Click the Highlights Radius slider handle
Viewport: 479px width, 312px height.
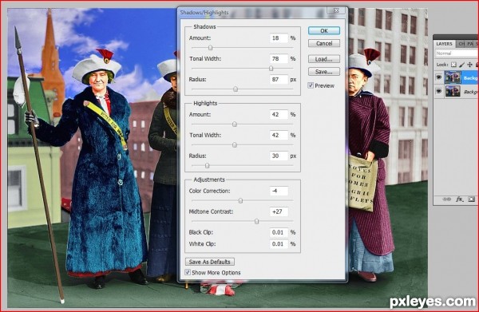click(207, 166)
